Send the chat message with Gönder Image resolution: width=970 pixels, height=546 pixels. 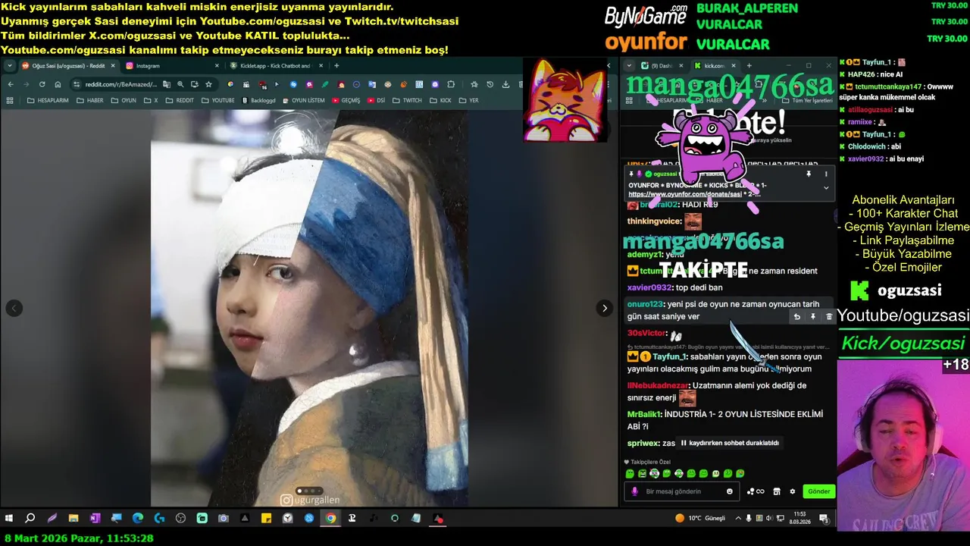click(x=818, y=491)
